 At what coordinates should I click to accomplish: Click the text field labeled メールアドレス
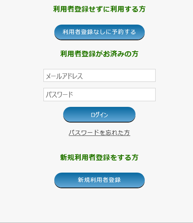coord(99,75)
